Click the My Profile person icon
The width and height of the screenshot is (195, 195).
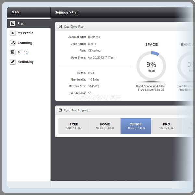click(x=13, y=33)
